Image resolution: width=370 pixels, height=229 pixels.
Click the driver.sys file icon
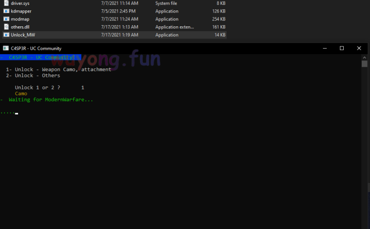[6, 3]
